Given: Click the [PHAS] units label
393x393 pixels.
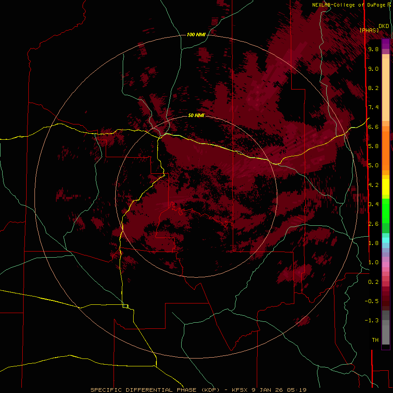Looking at the screenshot, I should pyautogui.click(x=369, y=30).
